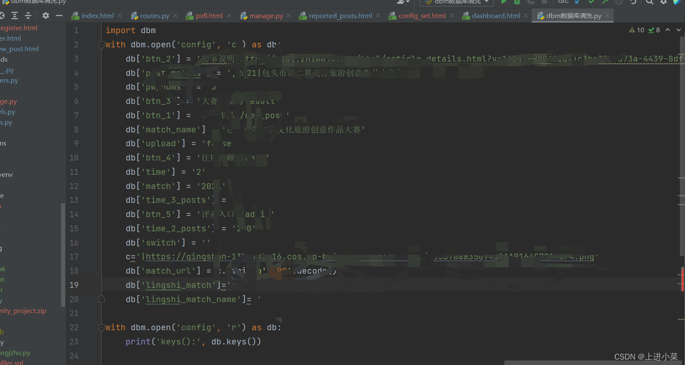The height and width of the screenshot is (365, 685).
Task: Switch to the config_set.html tab
Action: (x=422, y=16)
